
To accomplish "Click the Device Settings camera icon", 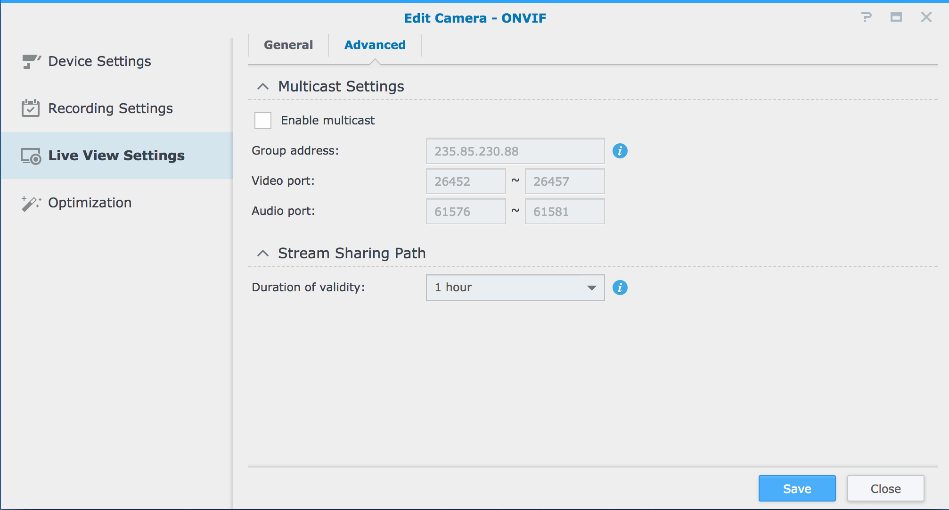I will (31, 61).
